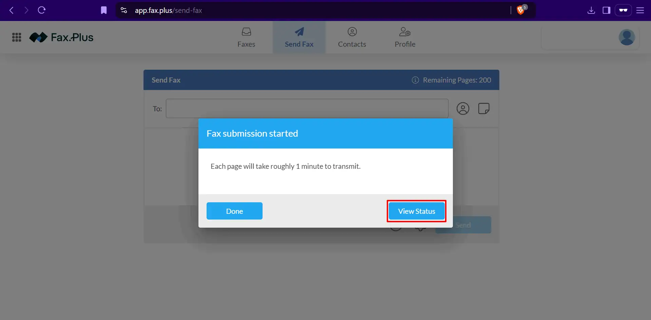Open the browser hamburger menu

point(640,10)
